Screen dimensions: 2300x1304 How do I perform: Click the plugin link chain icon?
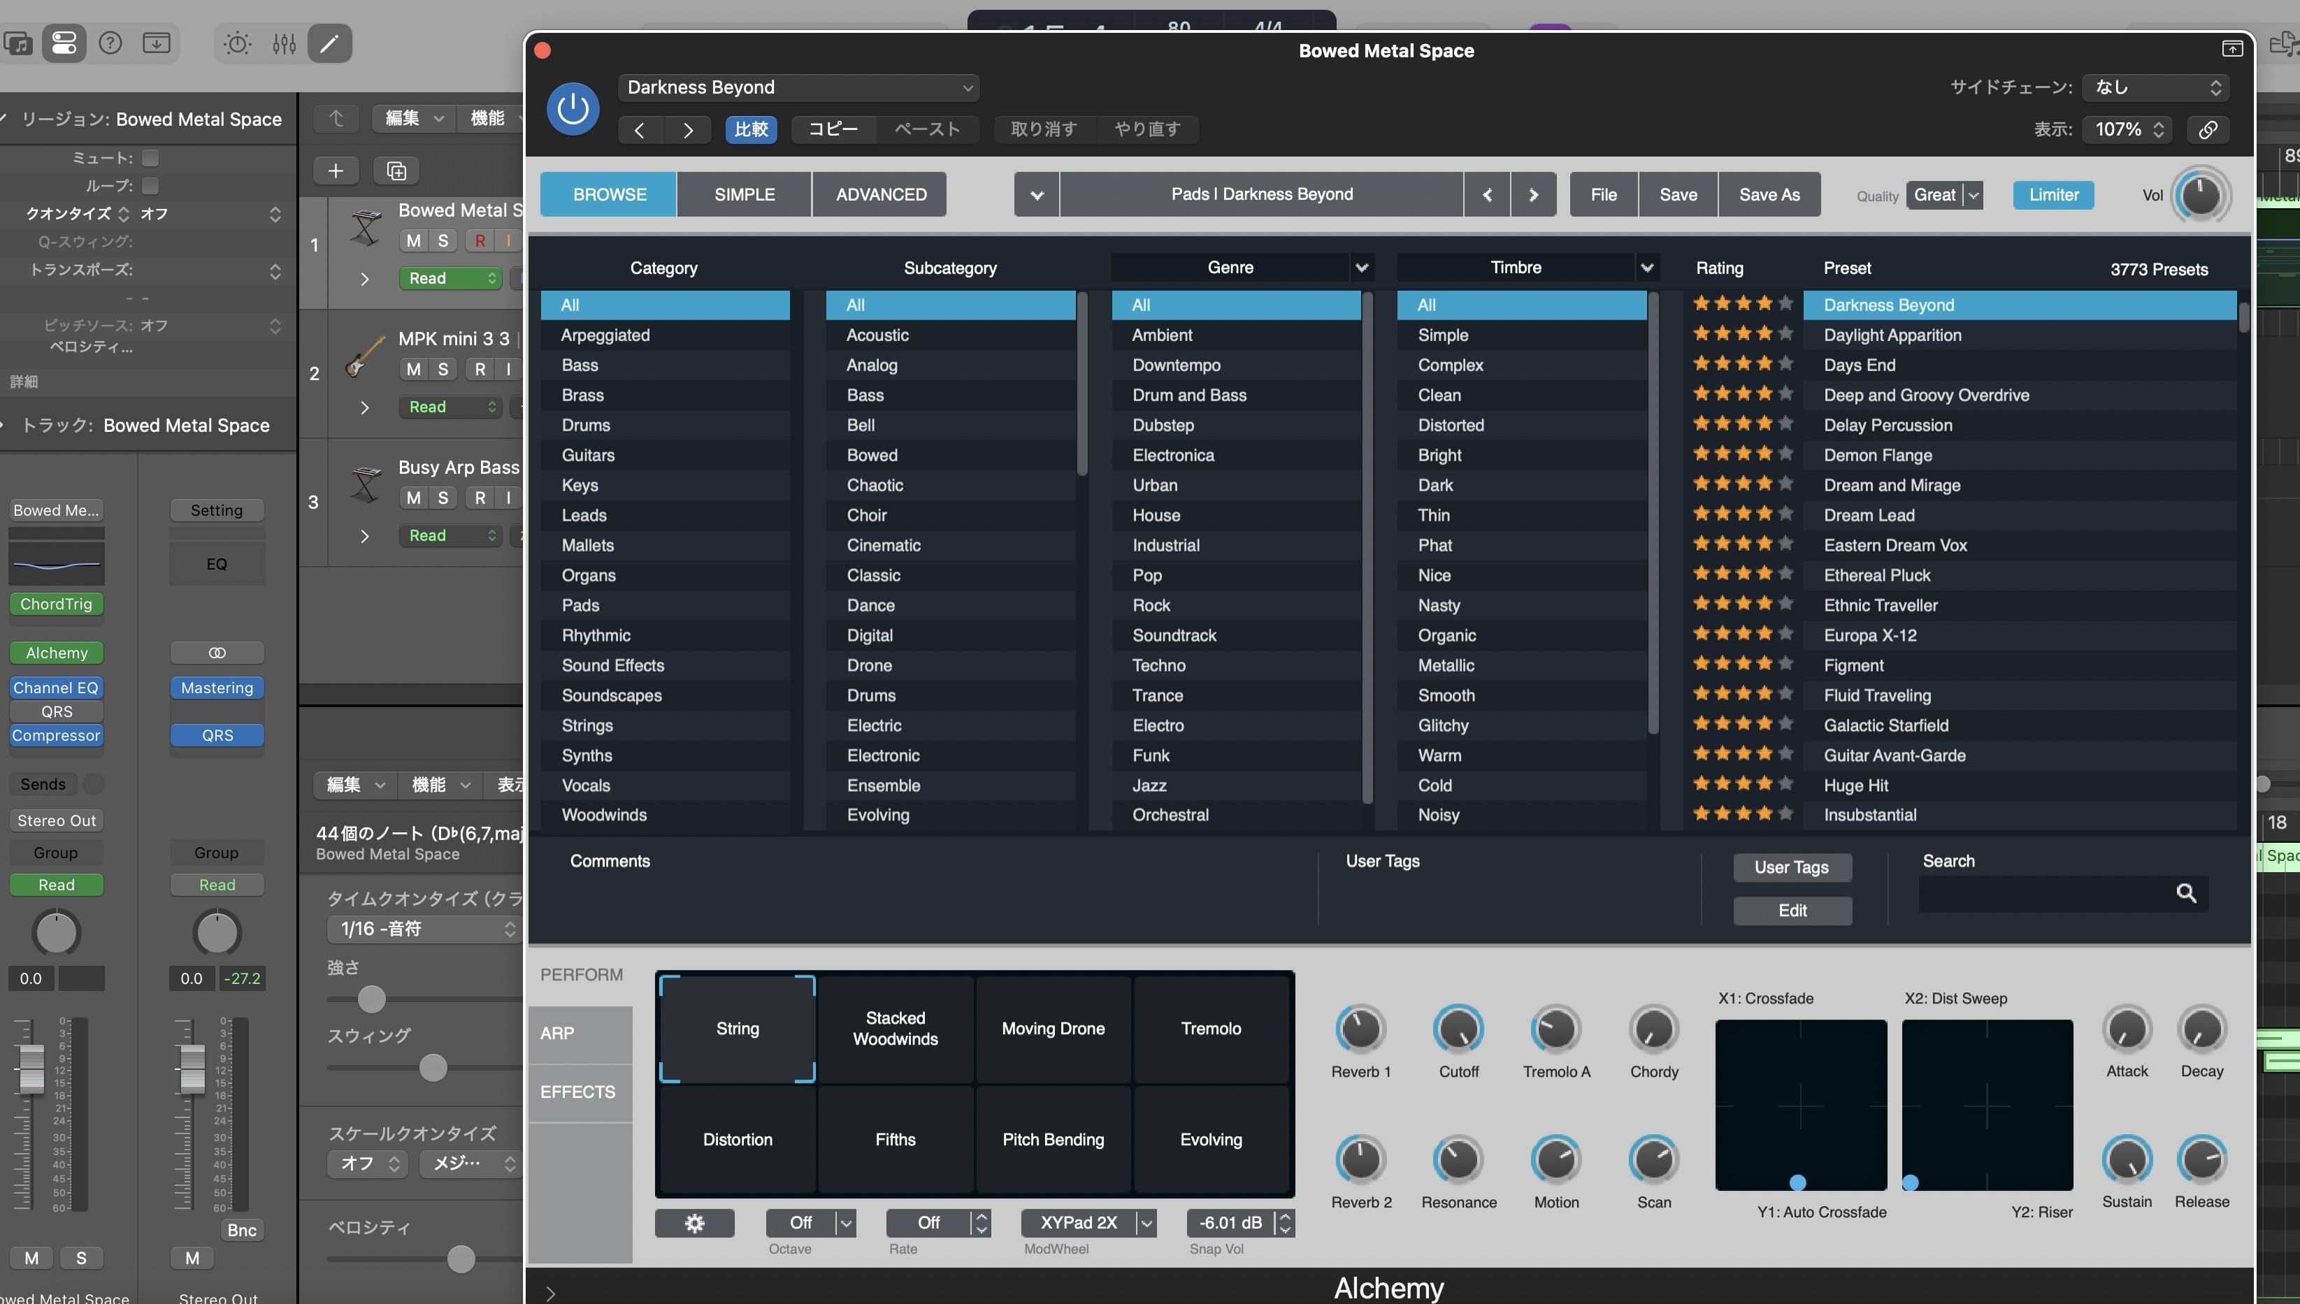click(x=2208, y=129)
